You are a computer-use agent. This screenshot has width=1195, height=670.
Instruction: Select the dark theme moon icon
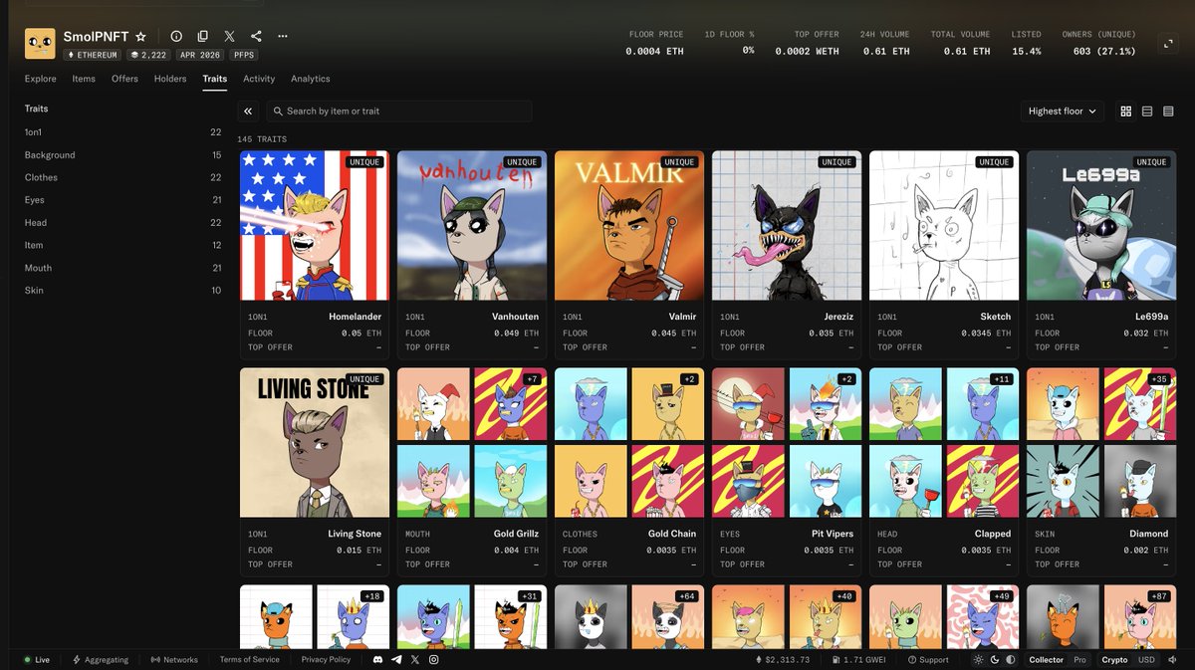coord(994,660)
